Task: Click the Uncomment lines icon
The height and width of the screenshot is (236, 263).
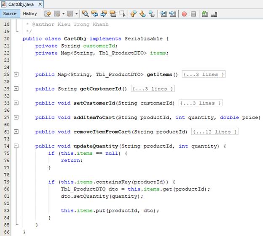Action: (x=214, y=14)
